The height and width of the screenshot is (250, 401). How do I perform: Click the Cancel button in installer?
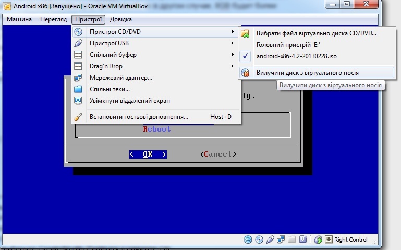(218, 154)
